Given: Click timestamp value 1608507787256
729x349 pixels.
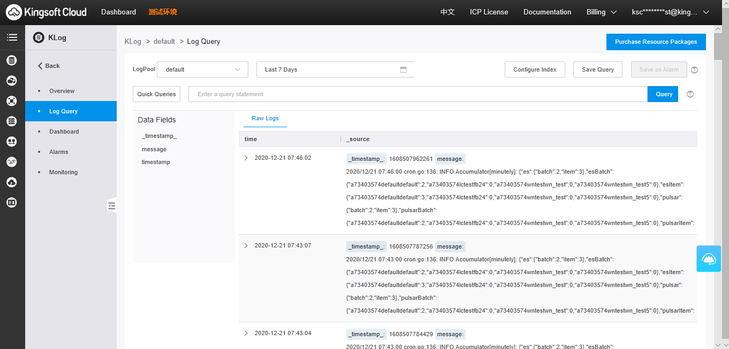Looking at the screenshot, I should click(411, 246).
